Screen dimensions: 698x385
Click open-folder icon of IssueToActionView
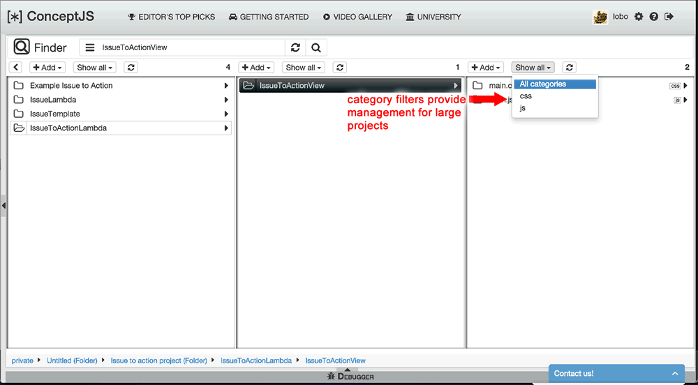click(249, 85)
